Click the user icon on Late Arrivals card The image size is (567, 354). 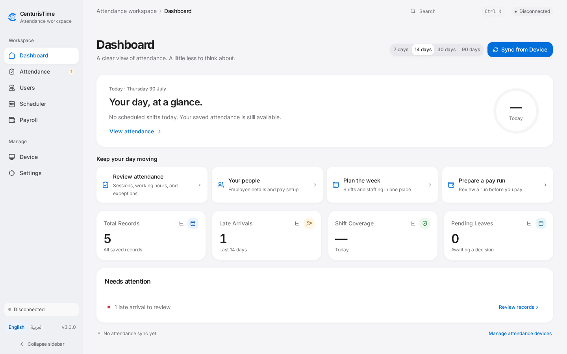pos(309,223)
